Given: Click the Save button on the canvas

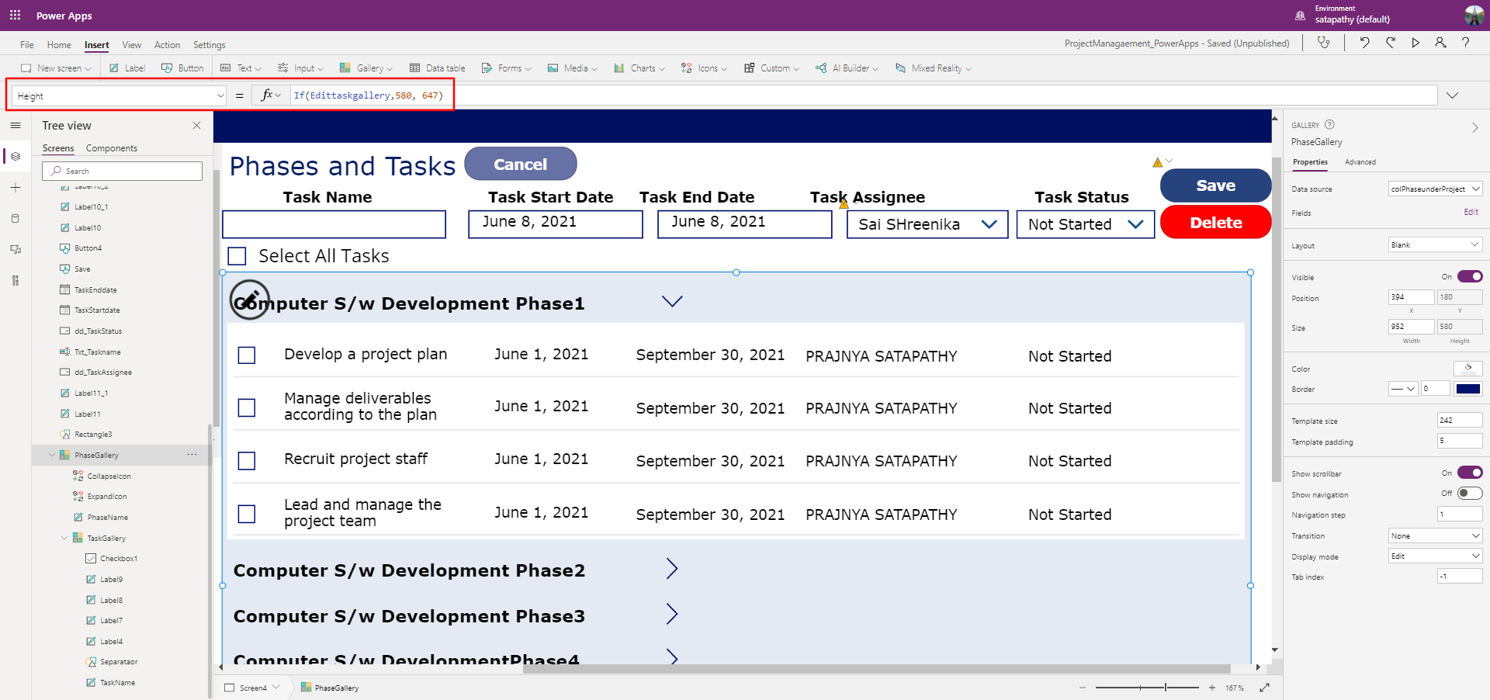Looking at the screenshot, I should [x=1215, y=185].
